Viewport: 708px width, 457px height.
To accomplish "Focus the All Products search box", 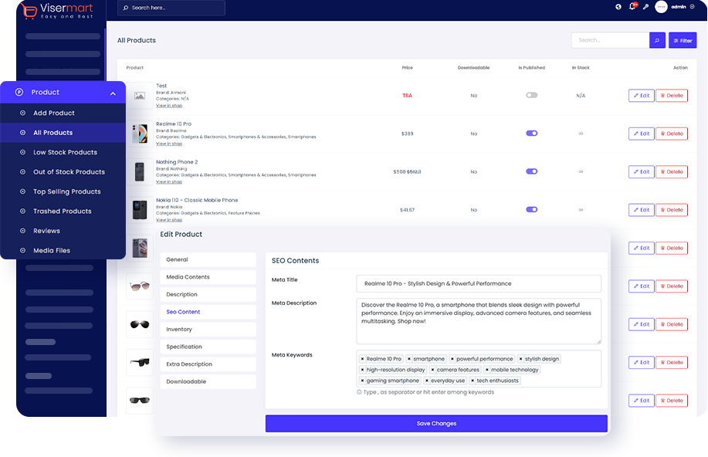I will point(611,40).
